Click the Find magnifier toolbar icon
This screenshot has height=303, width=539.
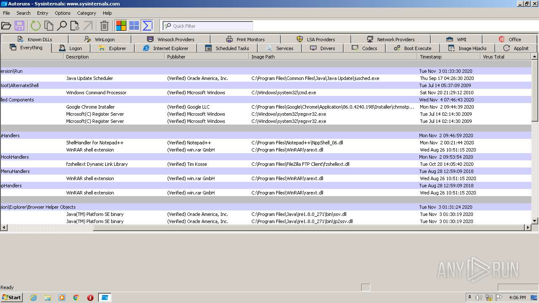(62, 26)
